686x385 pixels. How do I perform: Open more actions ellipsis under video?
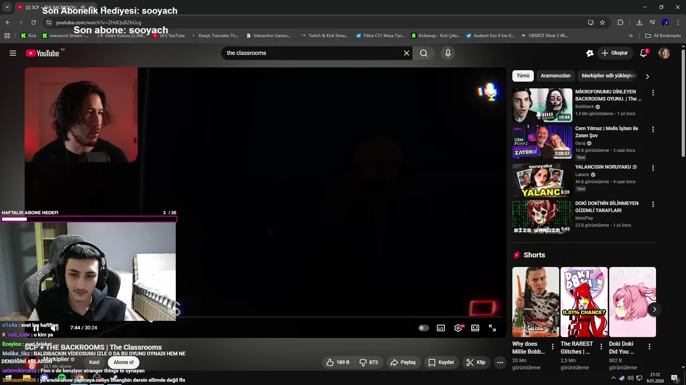pos(500,362)
